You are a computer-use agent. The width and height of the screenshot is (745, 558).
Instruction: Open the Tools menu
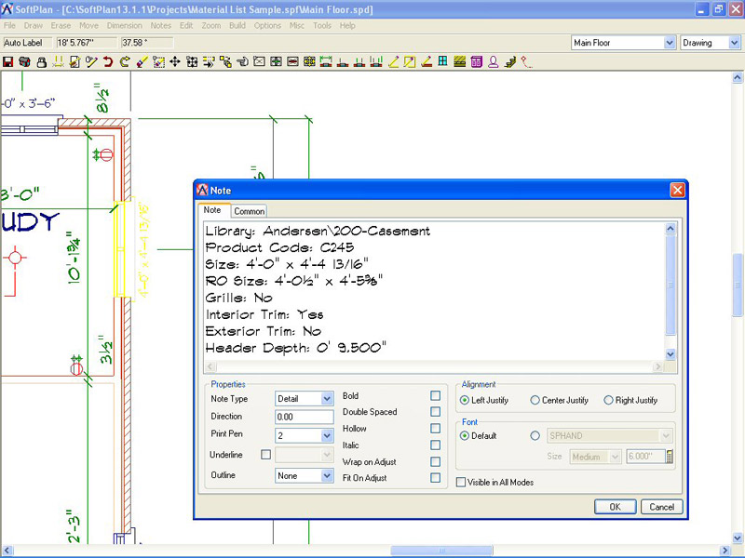click(x=321, y=26)
